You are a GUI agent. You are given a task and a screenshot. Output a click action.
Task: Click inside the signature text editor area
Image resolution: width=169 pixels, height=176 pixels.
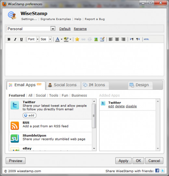(84, 59)
